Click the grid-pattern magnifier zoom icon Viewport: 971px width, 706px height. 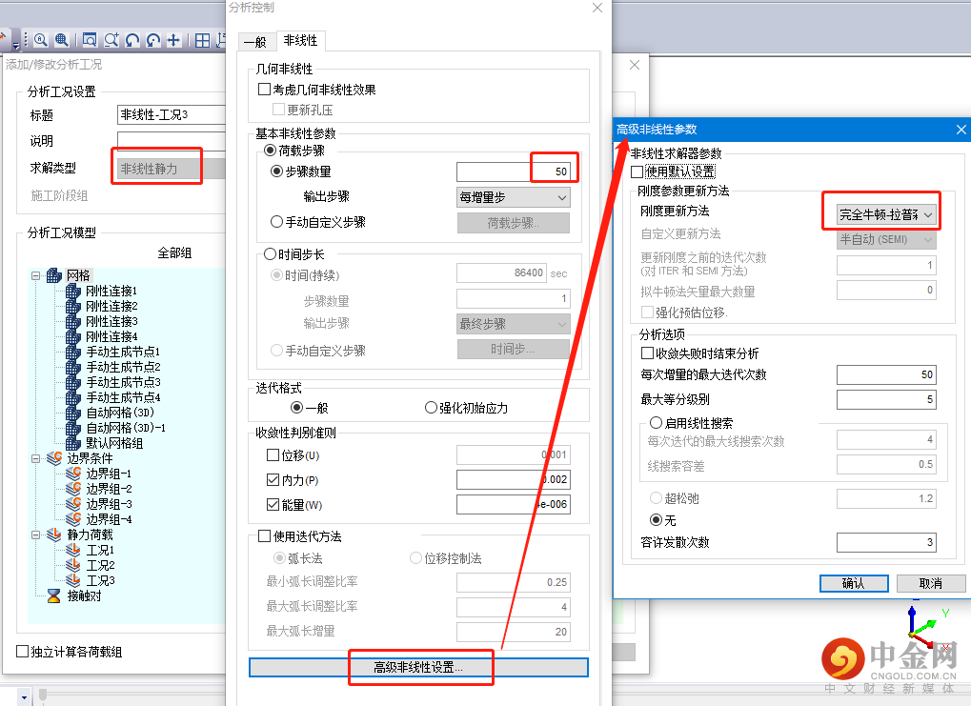point(61,40)
